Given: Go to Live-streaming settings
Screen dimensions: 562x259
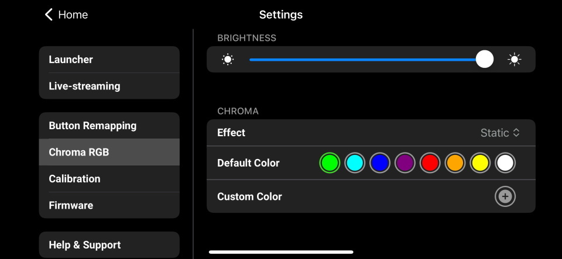Looking at the screenshot, I should coord(109,86).
